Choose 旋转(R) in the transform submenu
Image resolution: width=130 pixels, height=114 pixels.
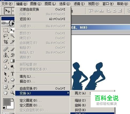[x=81, y=105]
